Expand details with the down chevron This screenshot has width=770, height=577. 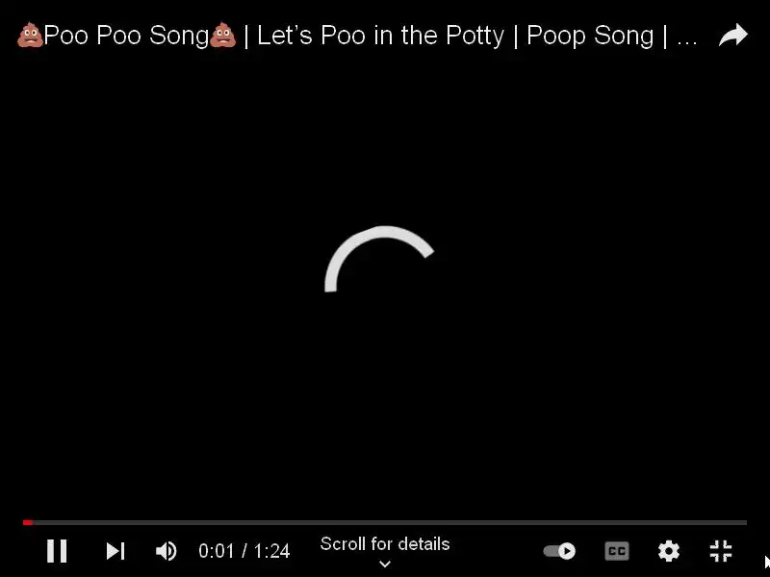[385, 564]
